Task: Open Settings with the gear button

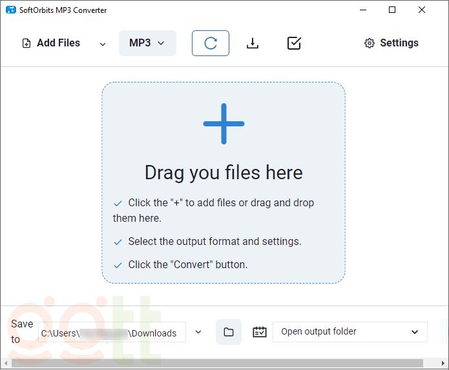Action: (392, 43)
